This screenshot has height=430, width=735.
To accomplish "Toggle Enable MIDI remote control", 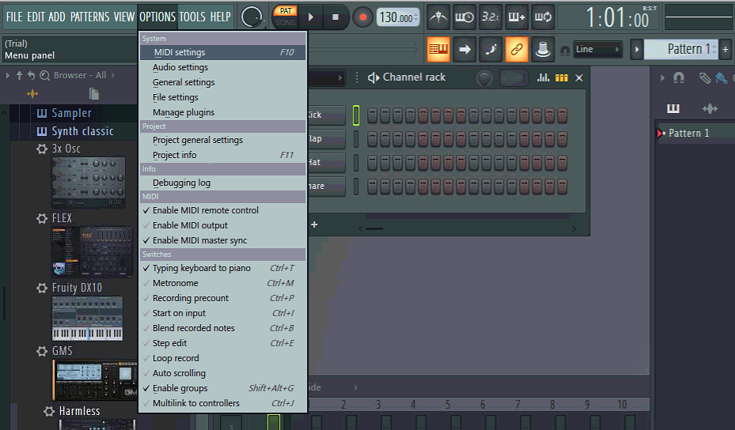I will coord(222,210).
